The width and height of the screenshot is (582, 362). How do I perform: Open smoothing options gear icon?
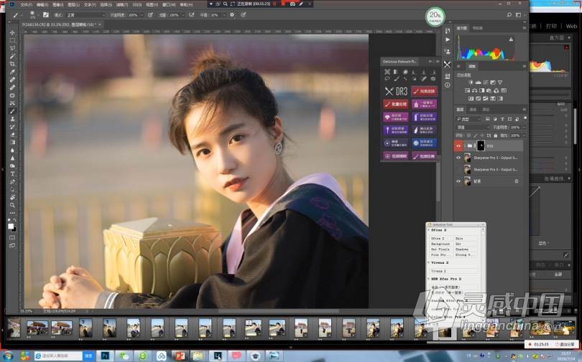click(x=232, y=15)
